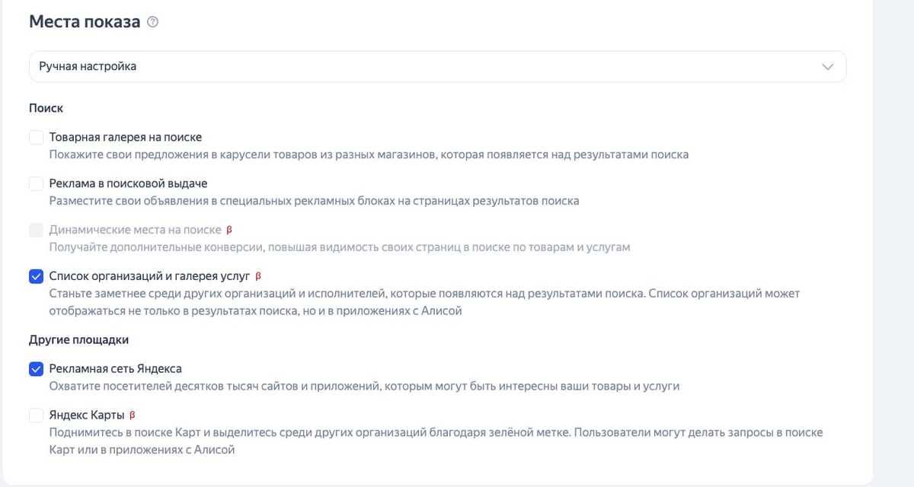Expand dropdown via chevron arrow
914x487 pixels.
point(828,67)
